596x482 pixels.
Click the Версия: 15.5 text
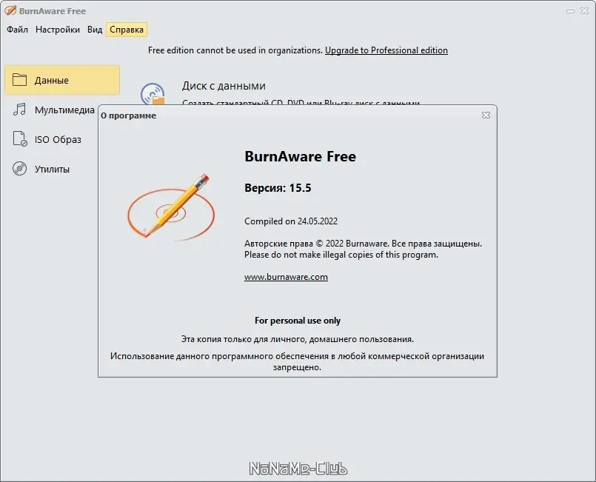[x=278, y=188]
